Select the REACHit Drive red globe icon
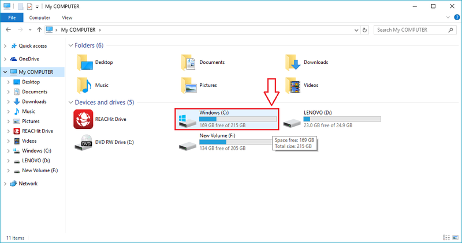The image size is (462, 243). [x=83, y=119]
